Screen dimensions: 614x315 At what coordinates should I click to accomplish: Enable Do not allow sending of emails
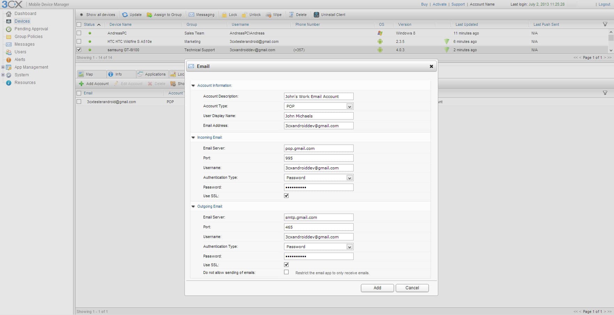(286, 272)
